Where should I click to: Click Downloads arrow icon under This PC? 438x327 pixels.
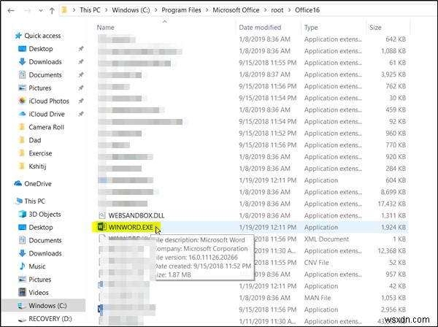tap(22, 253)
